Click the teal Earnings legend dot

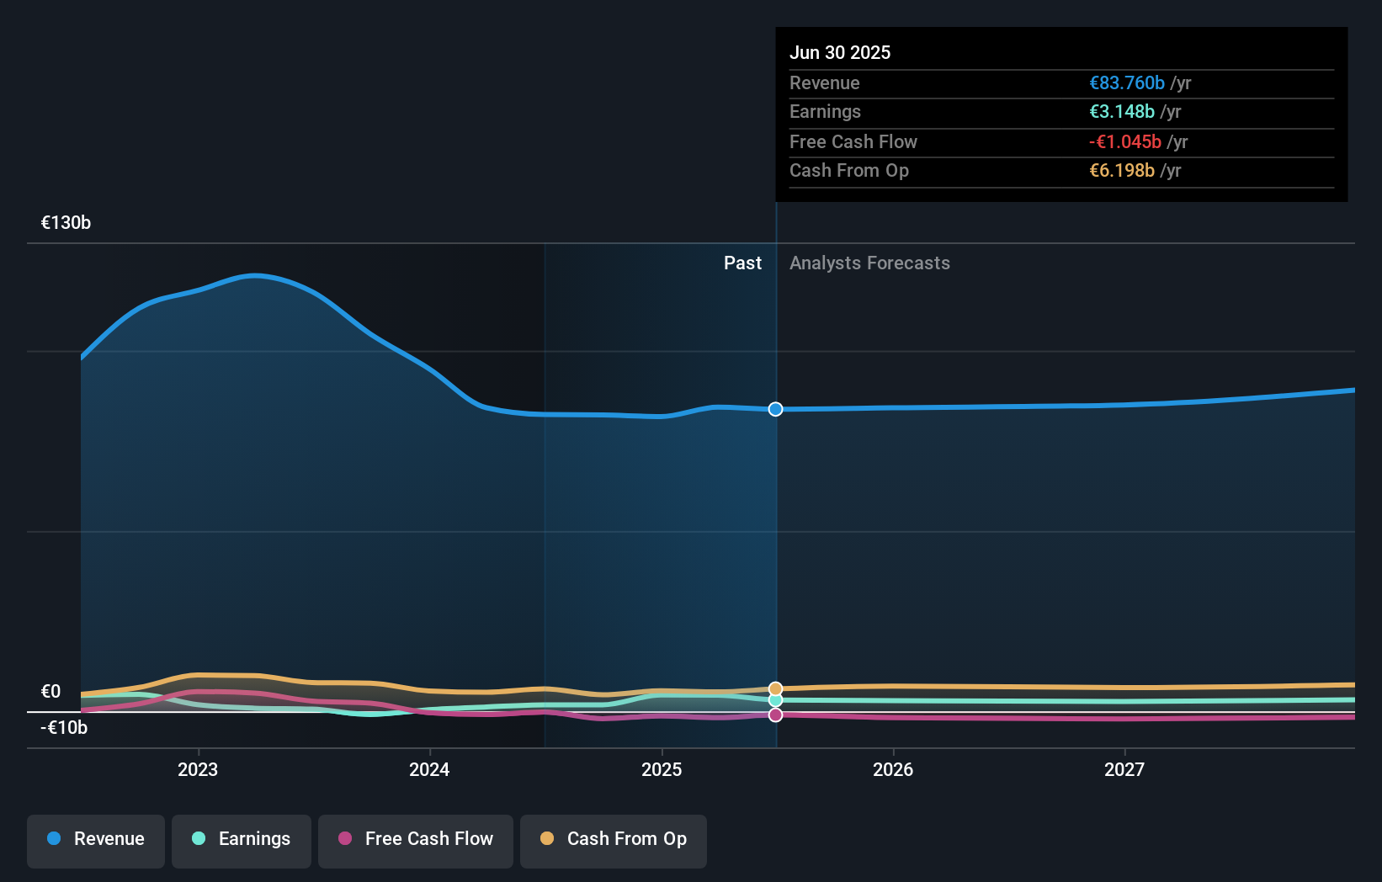click(199, 839)
